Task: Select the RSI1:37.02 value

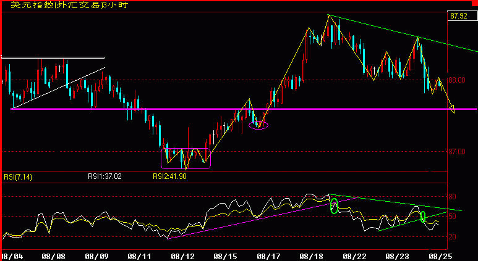Action: click(105, 176)
